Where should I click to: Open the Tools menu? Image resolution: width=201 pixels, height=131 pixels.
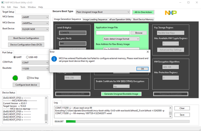23,7
